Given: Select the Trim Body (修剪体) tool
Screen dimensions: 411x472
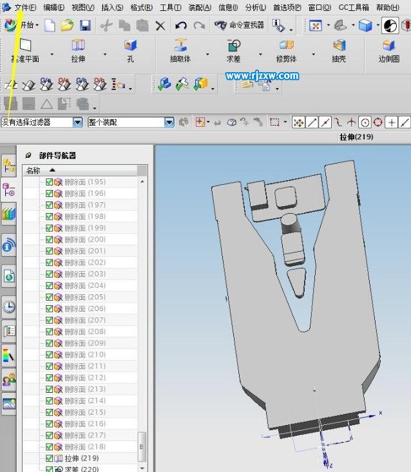Looking at the screenshot, I should click(x=286, y=46).
